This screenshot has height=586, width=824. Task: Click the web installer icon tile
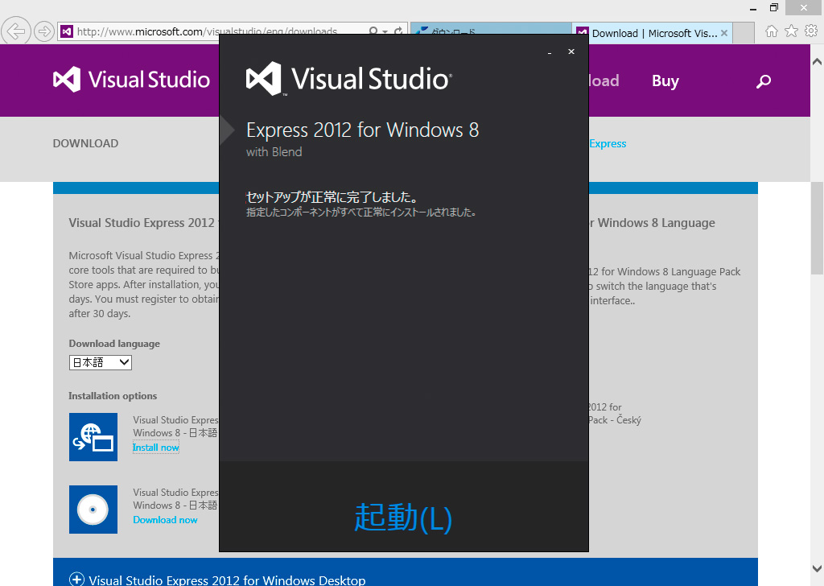tap(93, 437)
